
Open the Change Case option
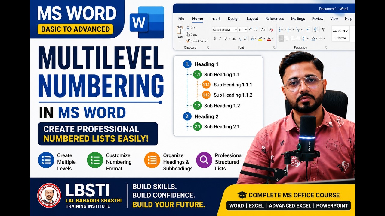pos(263,30)
